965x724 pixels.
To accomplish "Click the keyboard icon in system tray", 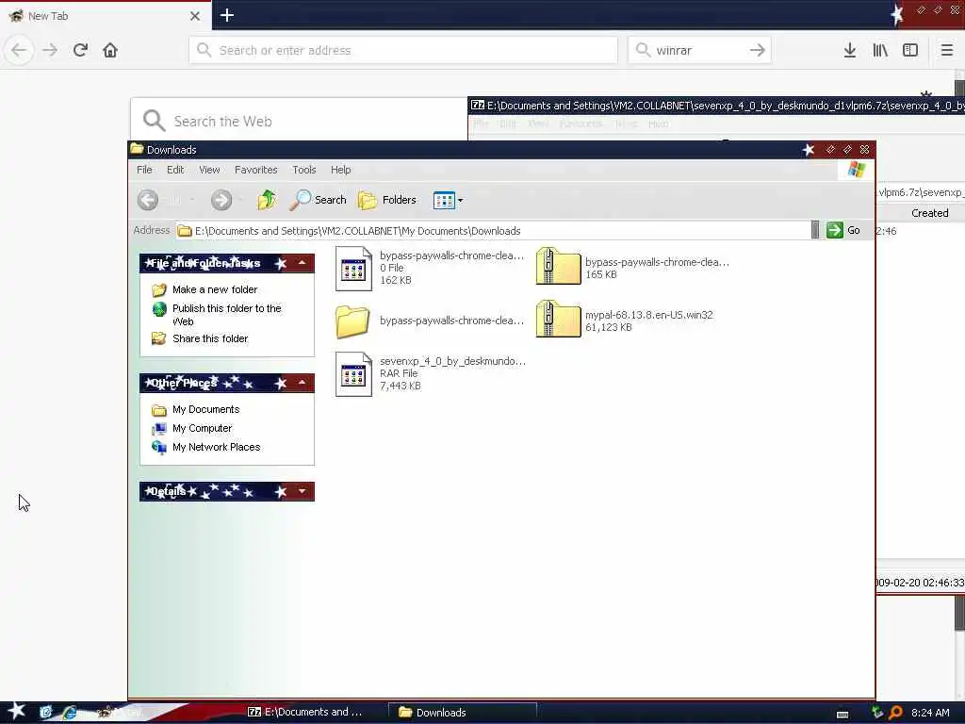I will tap(842, 715).
